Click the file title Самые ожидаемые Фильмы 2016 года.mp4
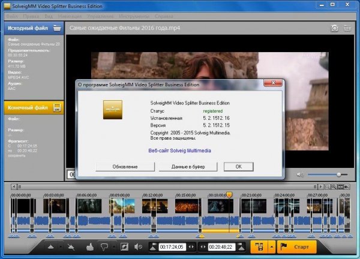The image size is (360, 259). (x=125, y=28)
